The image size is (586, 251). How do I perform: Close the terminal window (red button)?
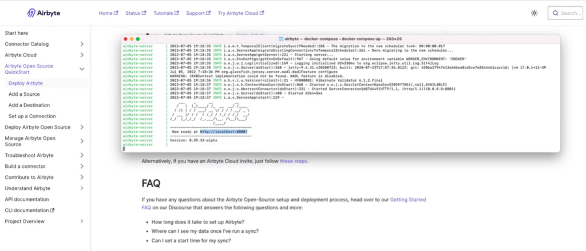pyautogui.click(x=125, y=39)
